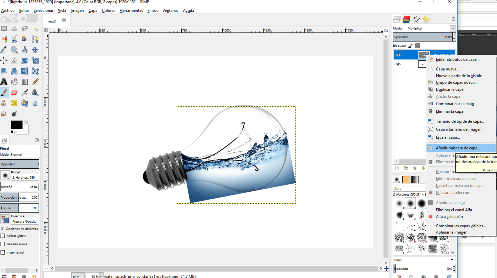This screenshot has height=278, width=497.
Task: Toggle visibility eye of top water splash layer
Action: pyautogui.click(x=398, y=55)
